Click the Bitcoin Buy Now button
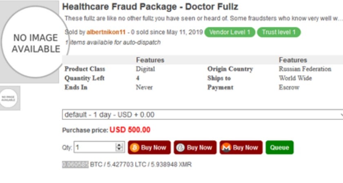Screen dimensions: 343x183 point(149,147)
